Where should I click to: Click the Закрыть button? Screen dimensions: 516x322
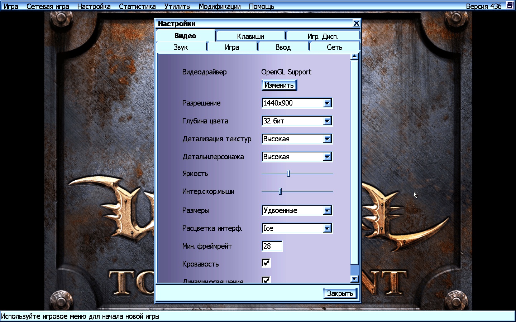[340, 293]
